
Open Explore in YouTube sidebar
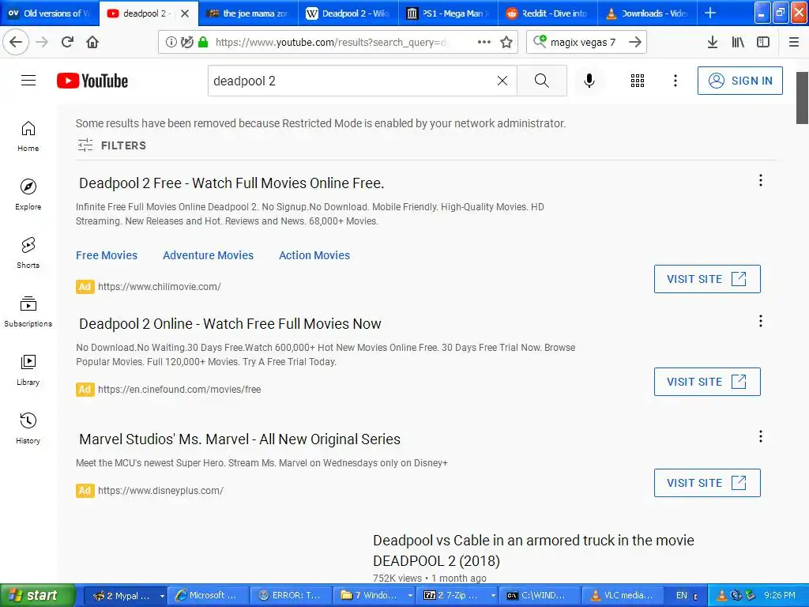(28, 194)
